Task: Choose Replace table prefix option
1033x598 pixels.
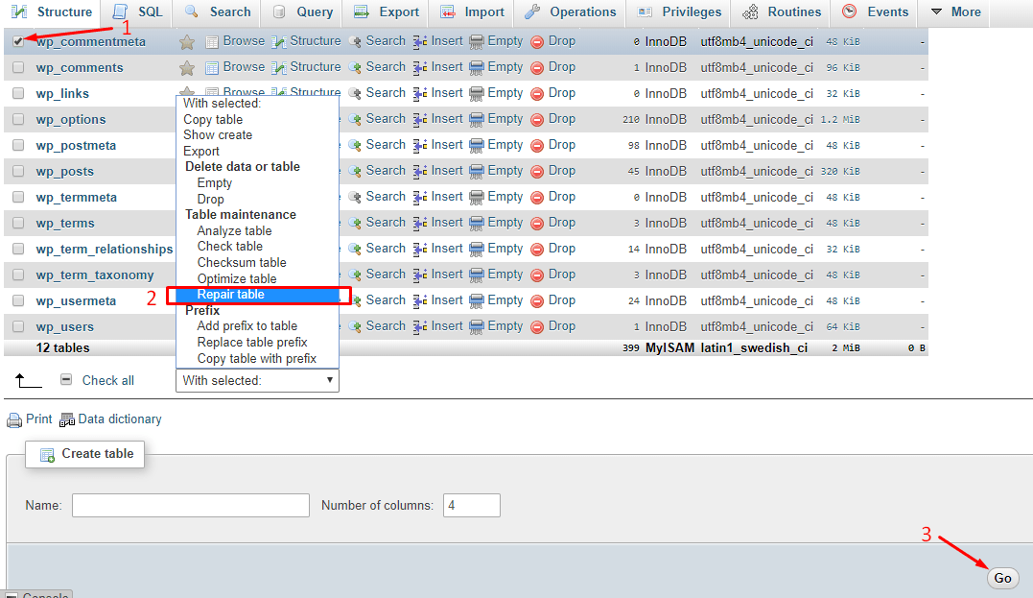Action: [252, 342]
